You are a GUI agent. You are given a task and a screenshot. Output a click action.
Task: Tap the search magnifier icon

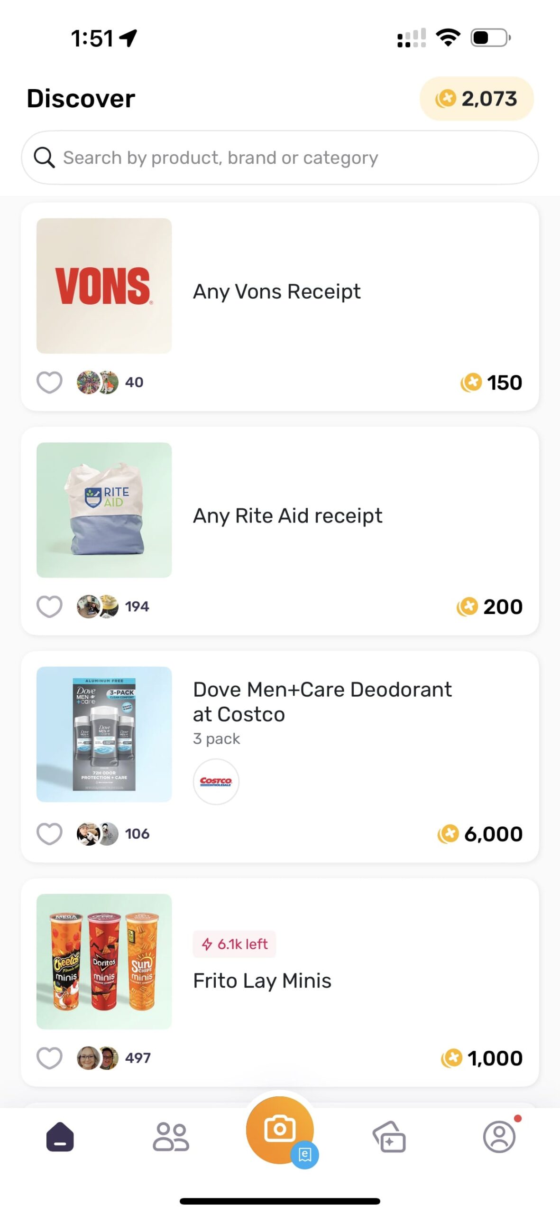[x=44, y=158]
